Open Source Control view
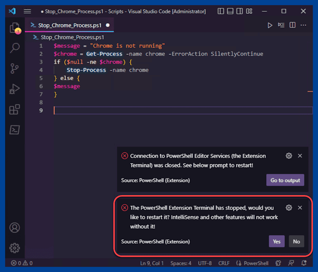 click(15, 69)
